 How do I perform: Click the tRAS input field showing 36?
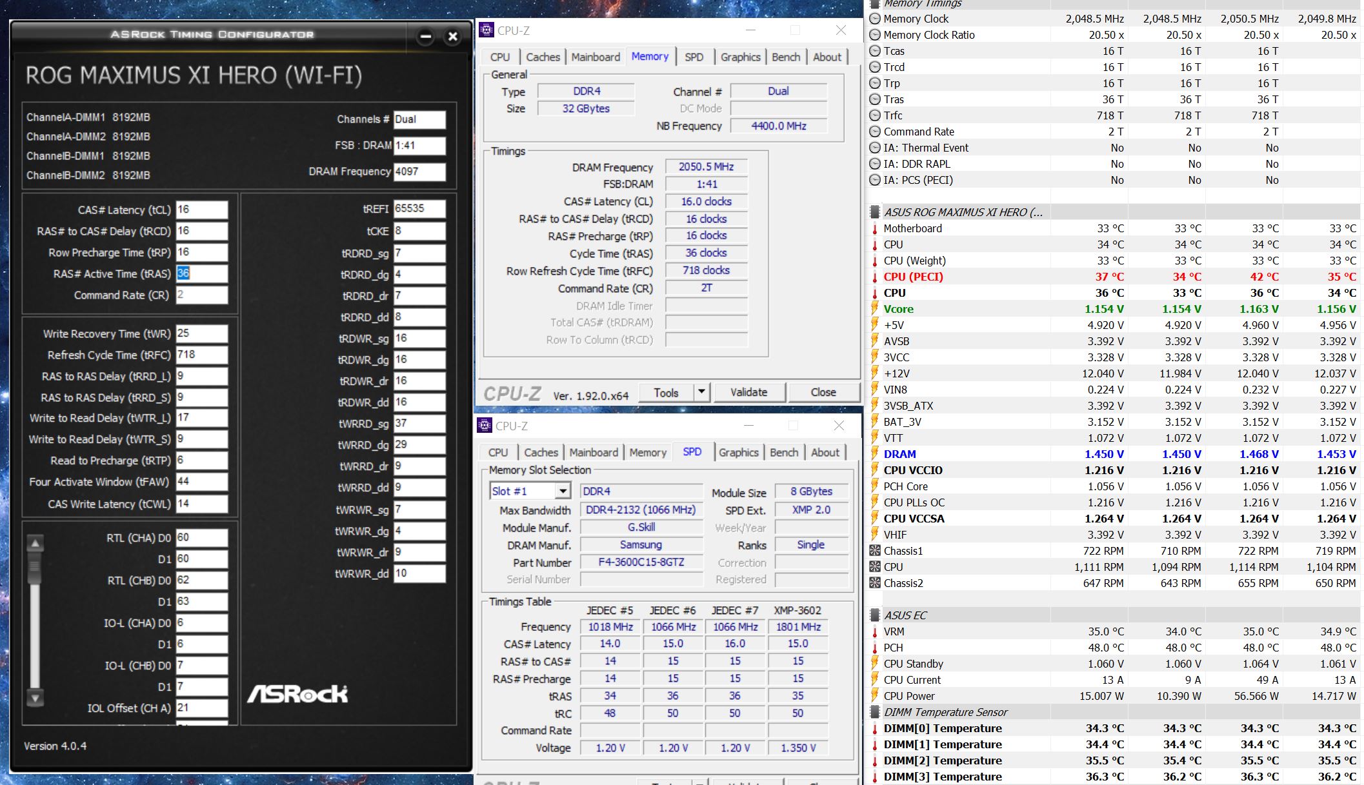click(x=202, y=273)
